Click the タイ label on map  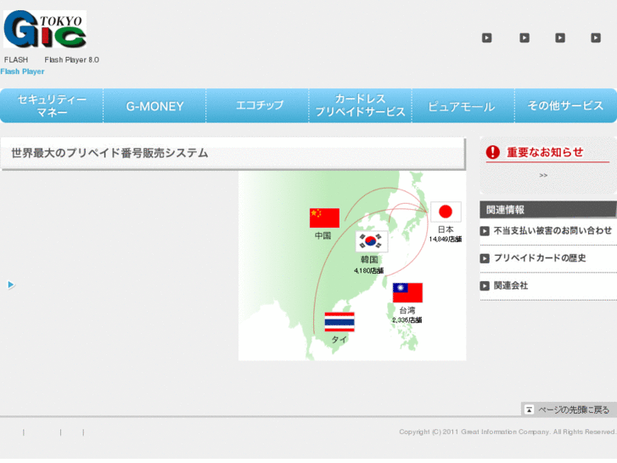[x=339, y=339]
